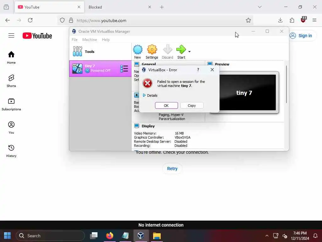The width and height of the screenshot is (322, 242).
Task: Open the help question mark in the error dialog
Action: (x=198, y=70)
